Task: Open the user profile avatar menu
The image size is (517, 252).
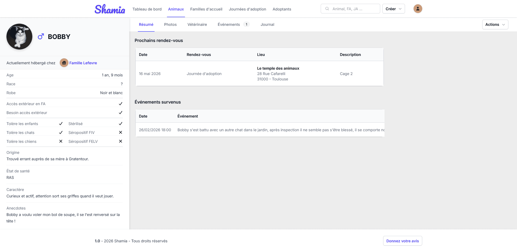Action: (x=418, y=9)
